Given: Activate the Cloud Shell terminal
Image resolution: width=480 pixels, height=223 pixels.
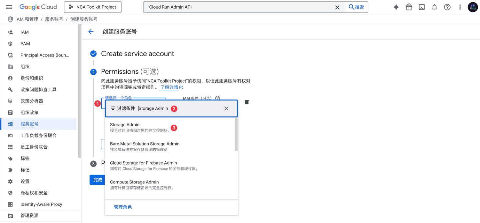Looking at the screenshot, I should click(x=421, y=7).
